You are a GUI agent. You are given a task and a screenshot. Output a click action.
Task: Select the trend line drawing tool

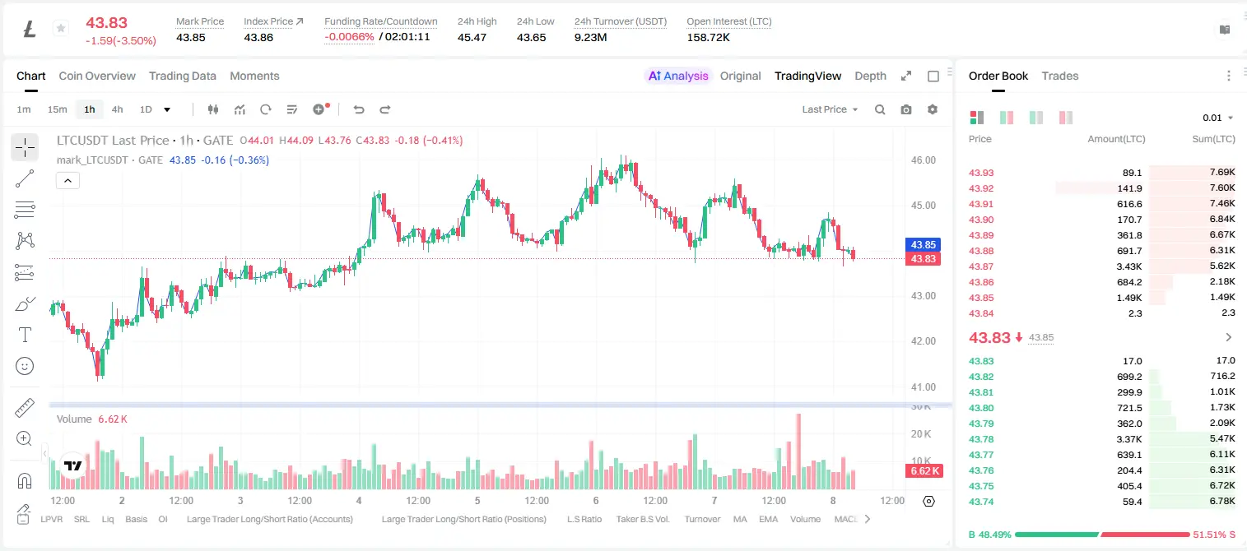tap(25, 178)
